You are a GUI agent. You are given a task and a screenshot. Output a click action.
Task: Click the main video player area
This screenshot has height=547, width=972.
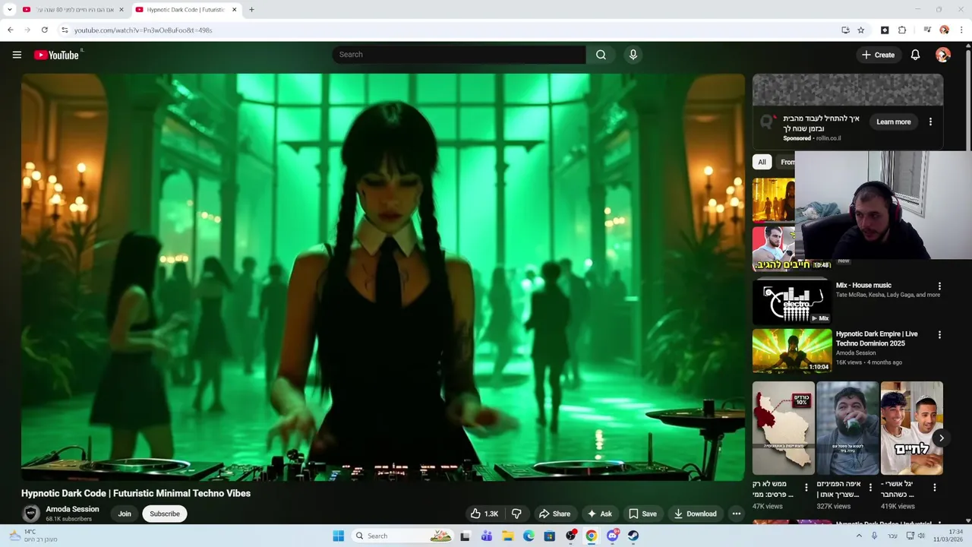click(383, 277)
